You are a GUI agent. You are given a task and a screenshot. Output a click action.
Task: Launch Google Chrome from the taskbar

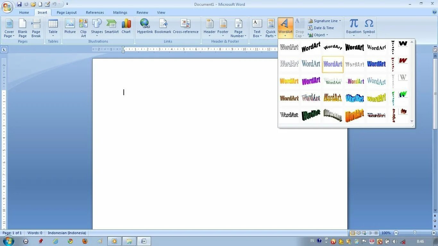[x=70, y=241]
